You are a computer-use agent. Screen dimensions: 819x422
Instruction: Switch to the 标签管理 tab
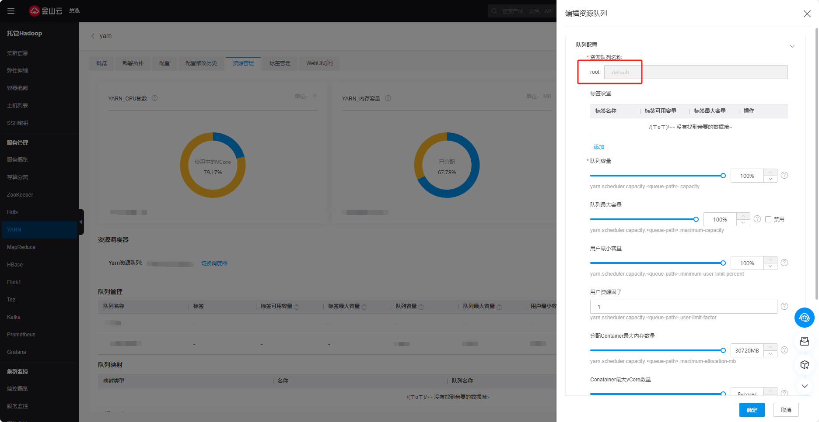(x=280, y=63)
